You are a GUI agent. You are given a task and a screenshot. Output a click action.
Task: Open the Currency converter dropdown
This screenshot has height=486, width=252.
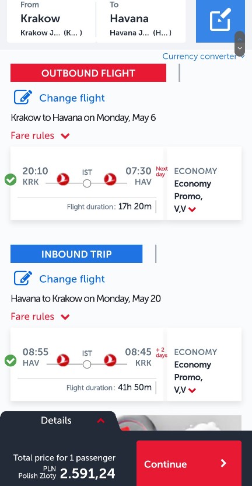pos(204,57)
